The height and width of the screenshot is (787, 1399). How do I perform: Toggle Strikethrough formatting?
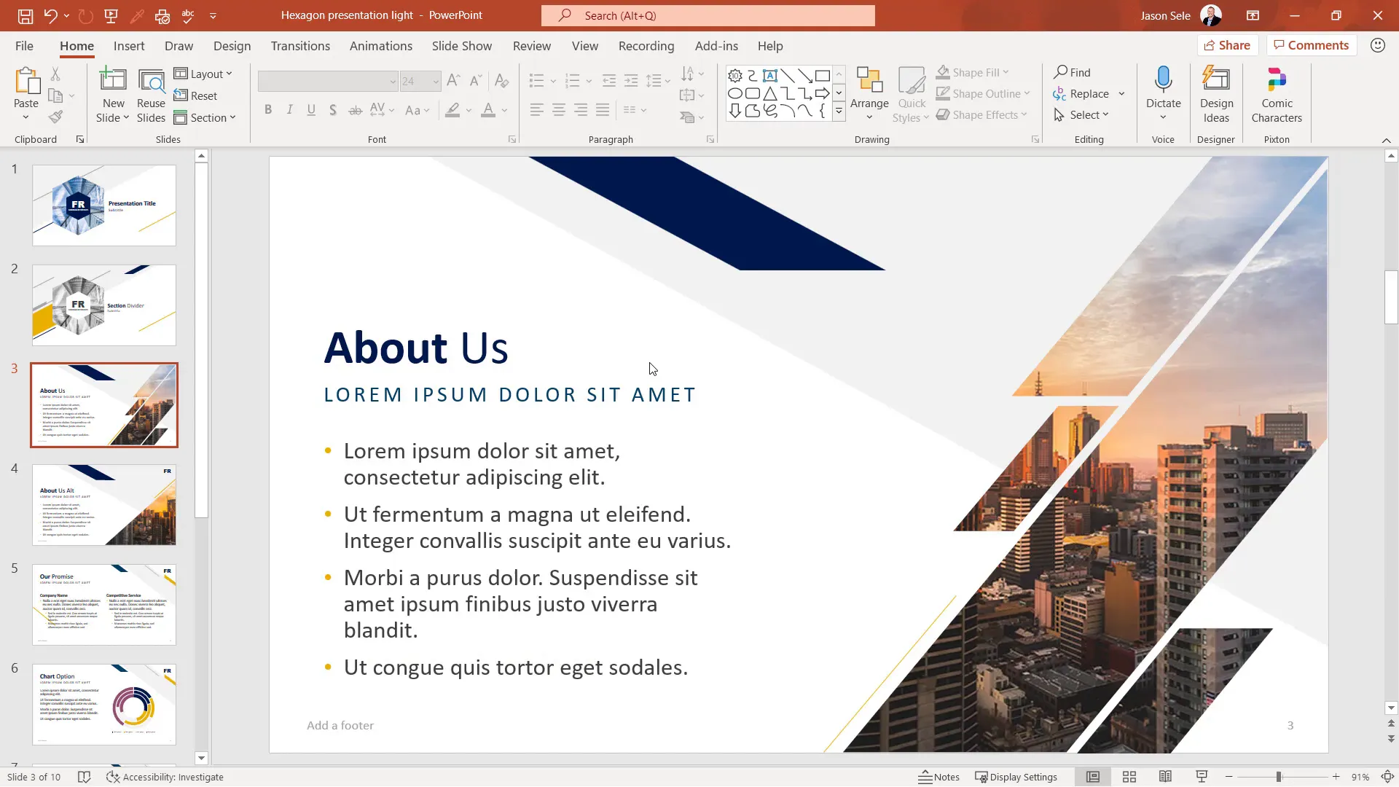pyautogui.click(x=355, y=110)
